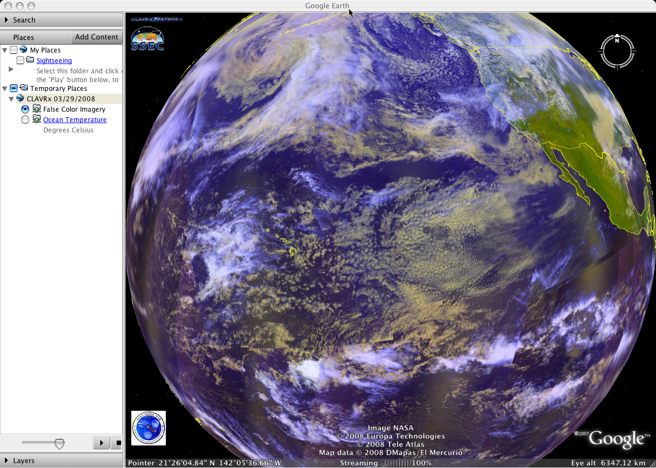Open the Ocean Temperature link
656x468 pixels.
coord(75,119)
